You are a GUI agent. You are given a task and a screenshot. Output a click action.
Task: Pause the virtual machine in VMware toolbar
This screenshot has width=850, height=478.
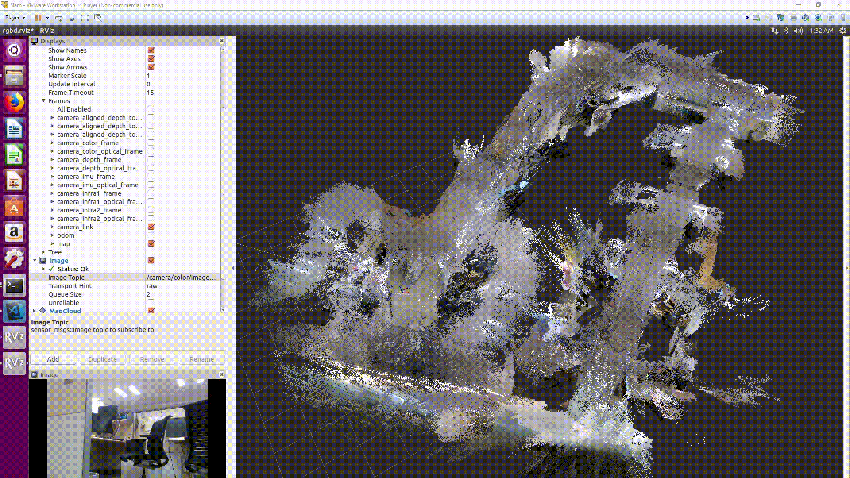tap(39, 18)
